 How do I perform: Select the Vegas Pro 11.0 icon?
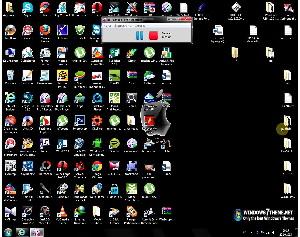coord(28,102)
